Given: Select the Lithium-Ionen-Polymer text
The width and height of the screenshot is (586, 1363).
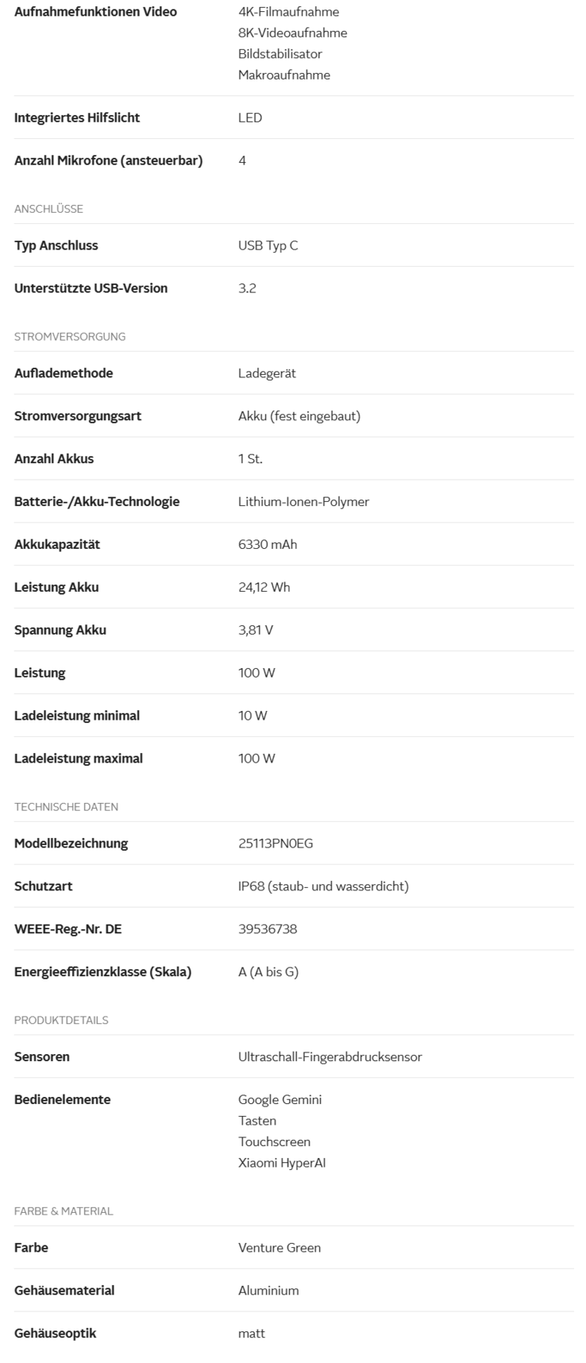Looking at the screenshot, I should tap(303, 502).
